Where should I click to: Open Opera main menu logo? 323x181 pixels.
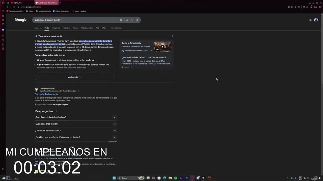3,3
